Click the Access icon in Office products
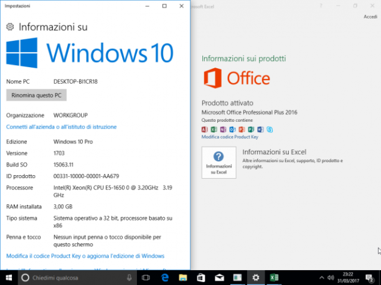 pos(205,129)
